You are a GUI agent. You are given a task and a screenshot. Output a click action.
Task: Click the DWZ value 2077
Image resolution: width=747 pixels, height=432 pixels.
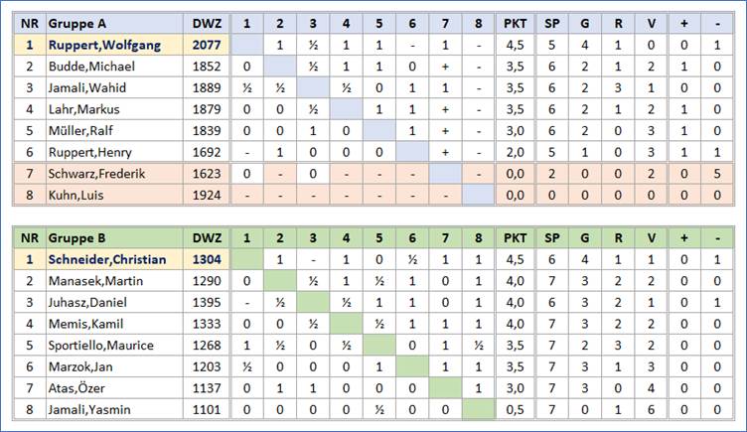213,46
